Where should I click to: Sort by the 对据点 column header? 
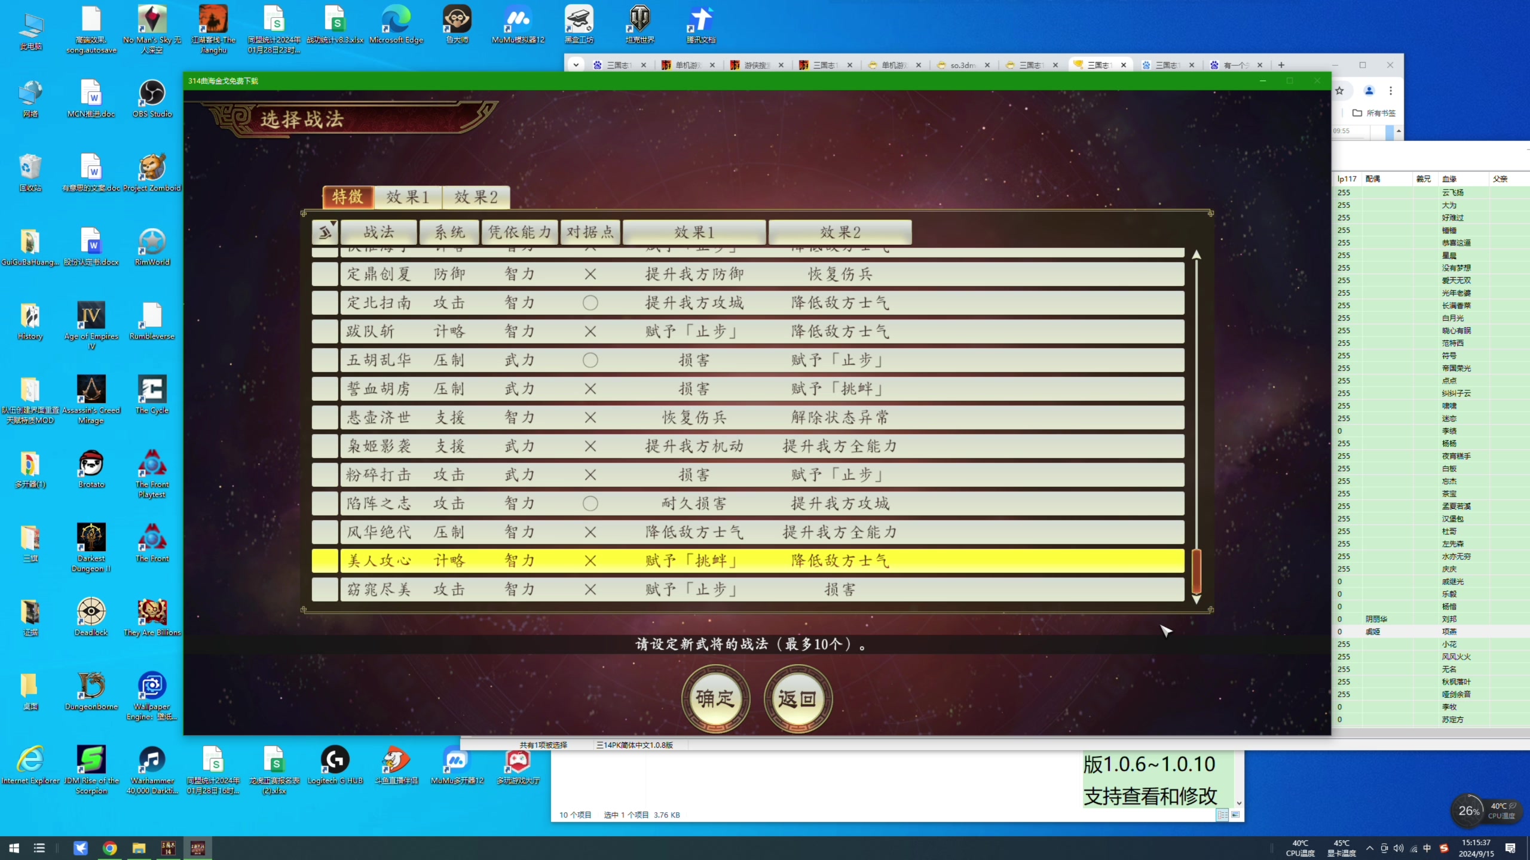point(590,232)
